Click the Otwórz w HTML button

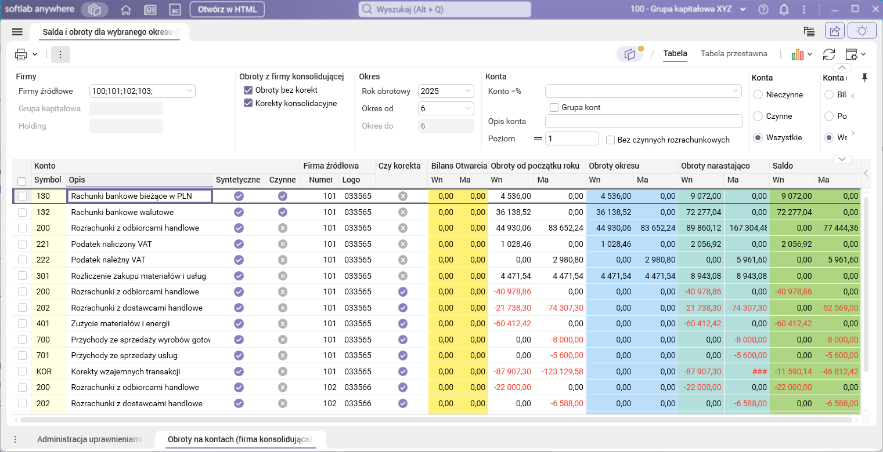[227, 9]
